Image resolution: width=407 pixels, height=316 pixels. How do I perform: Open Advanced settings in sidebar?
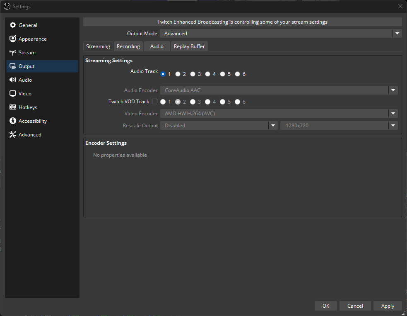tap(42, 134)
